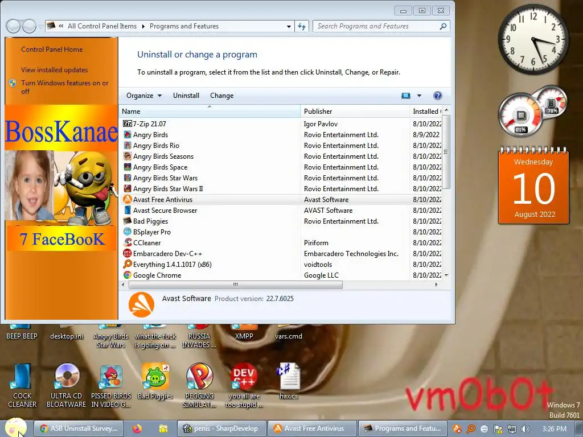Open PISSED BIRDS IN VIDEO G... desktop icon
Screen dimensions: 583x437
point(111,386)
